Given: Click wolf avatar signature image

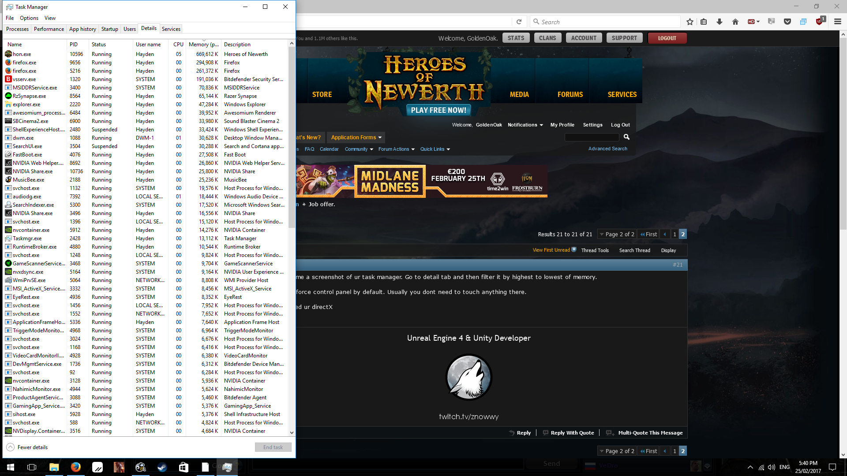Looking at the screenshot, I should (x=468, y=377).
